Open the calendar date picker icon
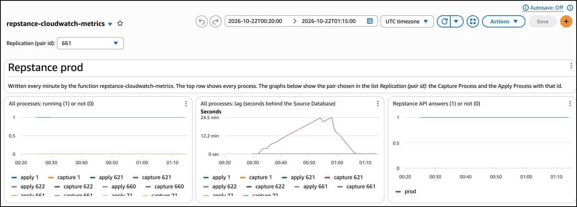The image size is (577, 207). (x=370, y=21)
